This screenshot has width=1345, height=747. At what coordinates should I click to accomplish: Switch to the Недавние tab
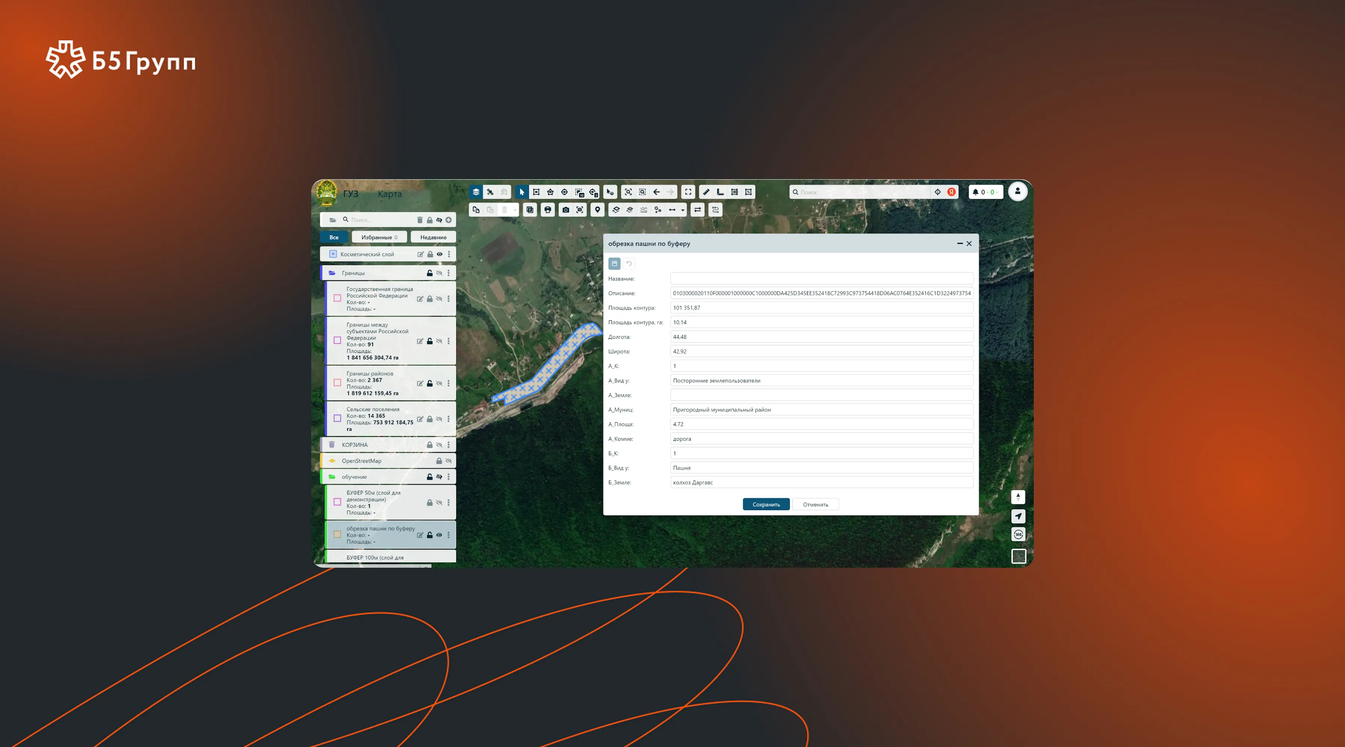(433, 238)
